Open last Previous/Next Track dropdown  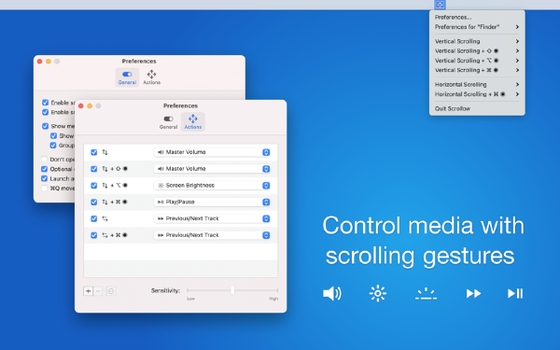[212, 235]
